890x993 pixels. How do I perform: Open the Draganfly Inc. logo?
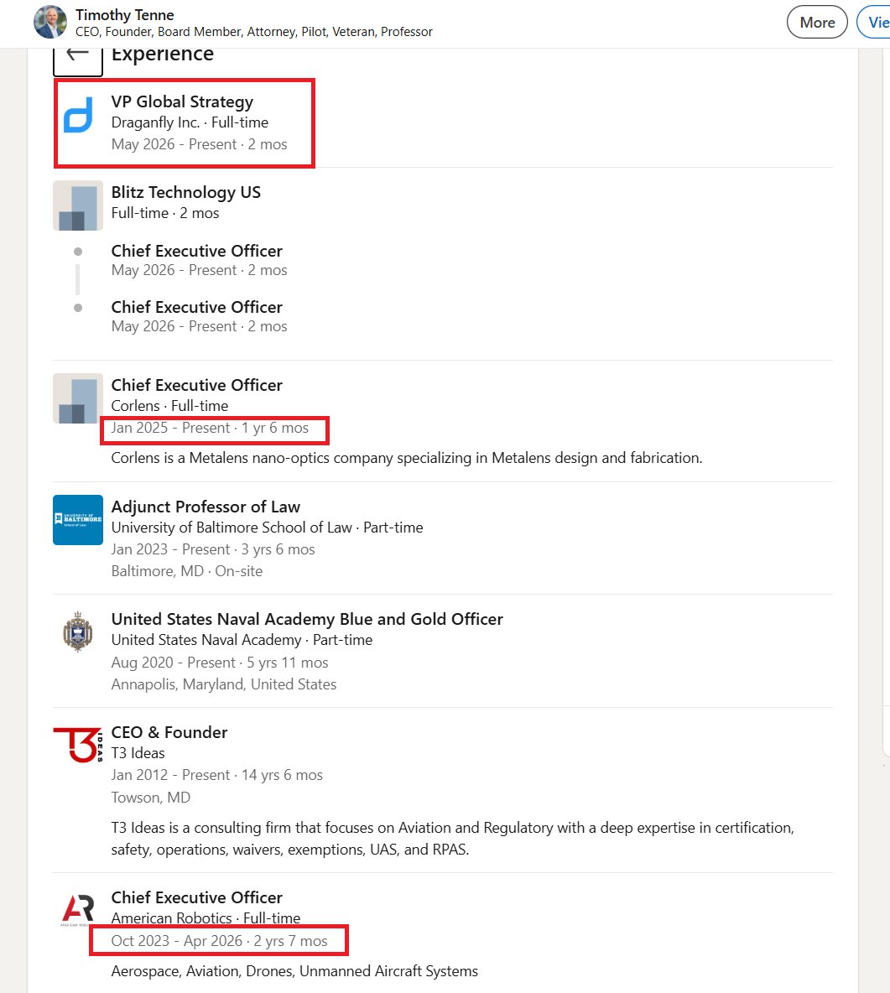click(x=79, y=115)
